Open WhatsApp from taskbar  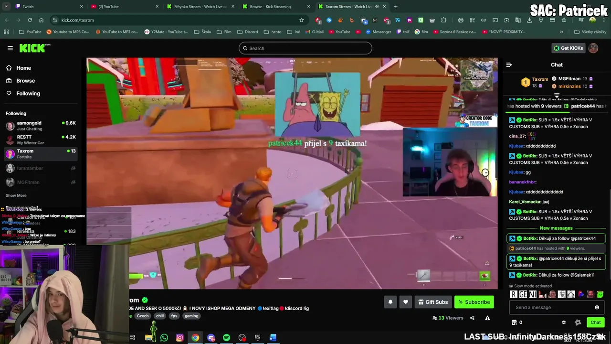pyautogui.click(x=164, y=338)
